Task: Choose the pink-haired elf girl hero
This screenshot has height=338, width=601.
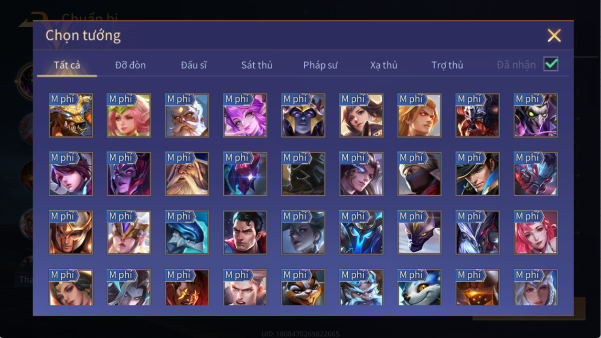Action: [129, 115]
